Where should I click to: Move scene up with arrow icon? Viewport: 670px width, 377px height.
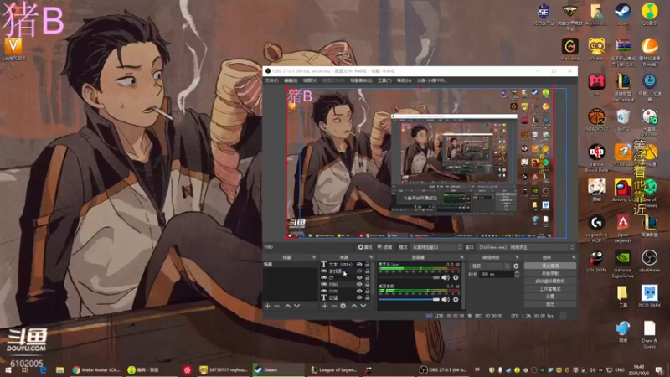tap(287, 306)
